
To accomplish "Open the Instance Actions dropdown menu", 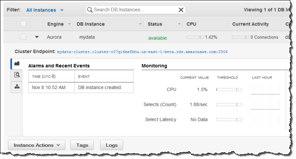I will (37, 145).
